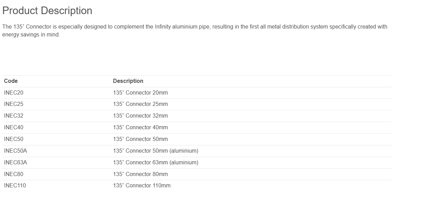Select the INEC63A product code
Viewport: 441px width, 197px height.
(x=16, y=163)
